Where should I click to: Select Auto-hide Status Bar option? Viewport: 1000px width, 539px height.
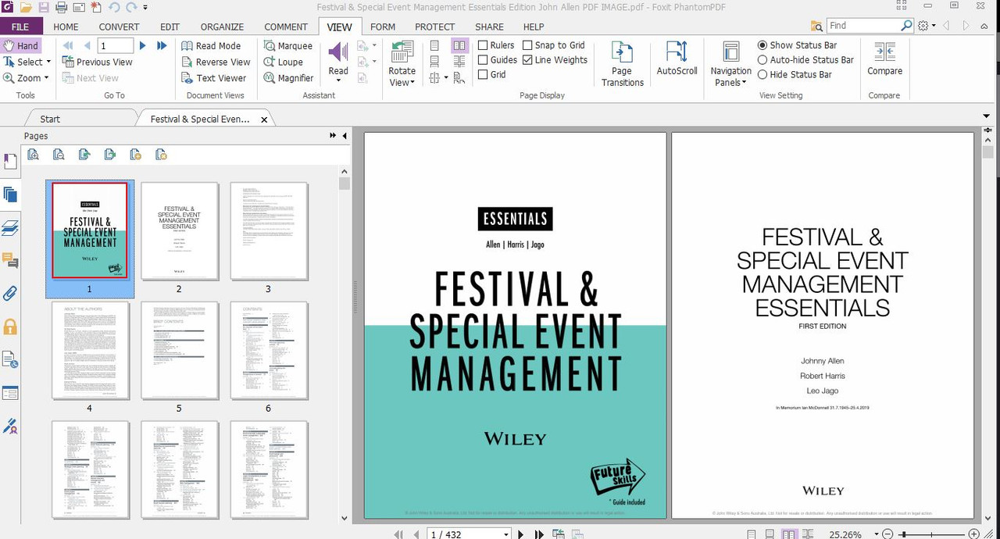point(762,60)
